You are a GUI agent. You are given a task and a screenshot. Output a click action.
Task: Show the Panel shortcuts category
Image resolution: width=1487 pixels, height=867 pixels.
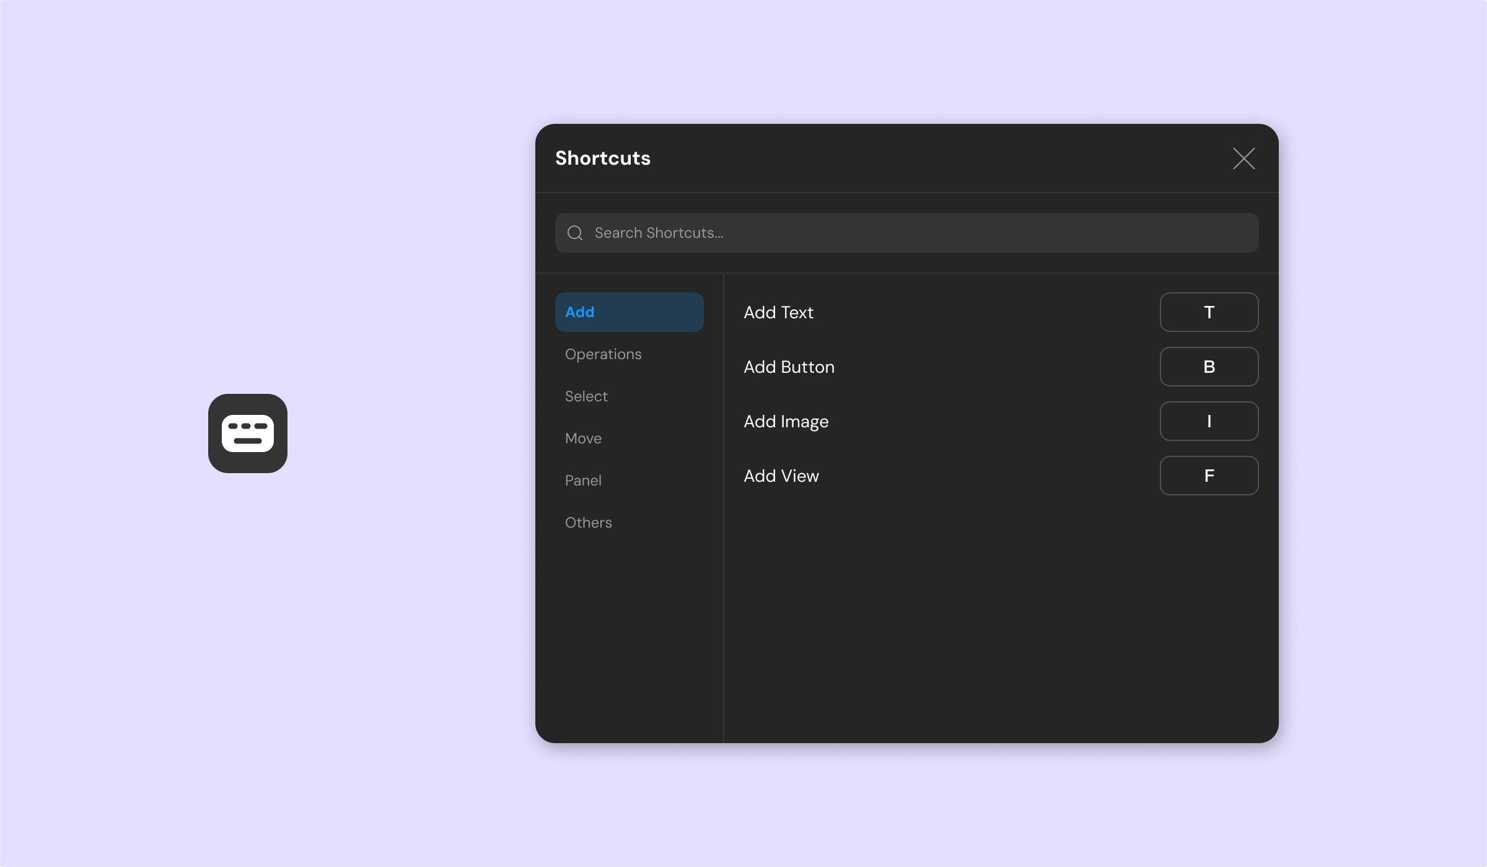629,481
